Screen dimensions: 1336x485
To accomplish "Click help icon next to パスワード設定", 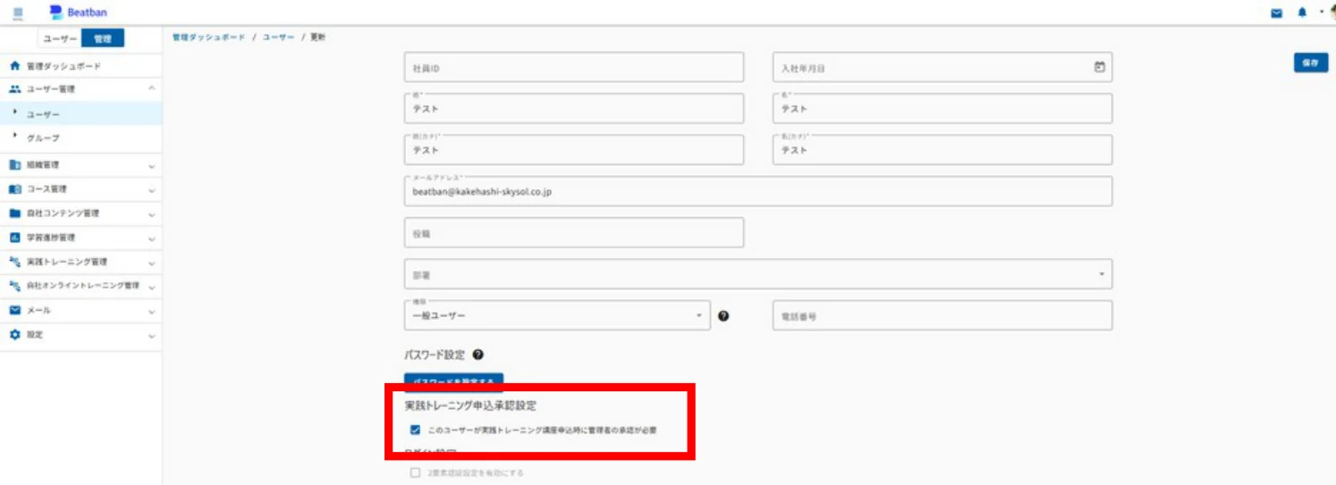I will click(x=478, y=355).
